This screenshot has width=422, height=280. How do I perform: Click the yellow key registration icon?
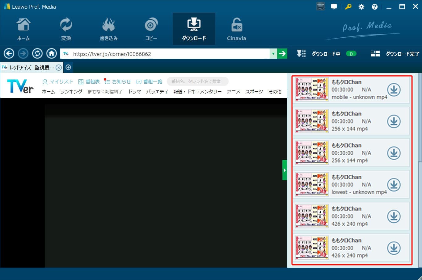[348, 6]
